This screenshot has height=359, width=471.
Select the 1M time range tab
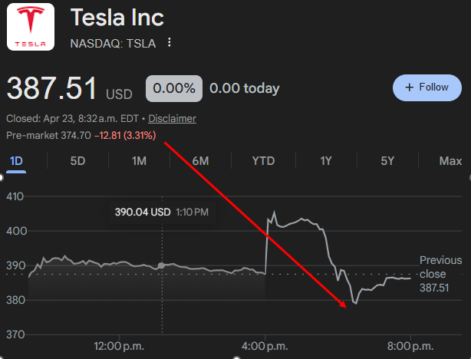pyautogui.click(x=139, y=161)
